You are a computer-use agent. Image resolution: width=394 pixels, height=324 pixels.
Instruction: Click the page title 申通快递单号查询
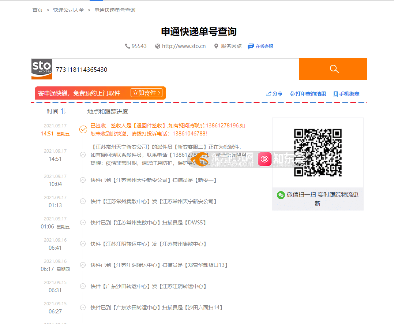[x=199, y=31]
